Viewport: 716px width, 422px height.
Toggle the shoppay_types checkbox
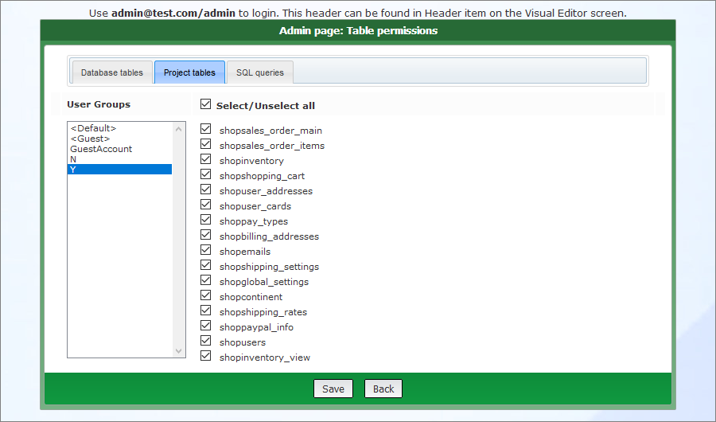(x=205, y=220)
